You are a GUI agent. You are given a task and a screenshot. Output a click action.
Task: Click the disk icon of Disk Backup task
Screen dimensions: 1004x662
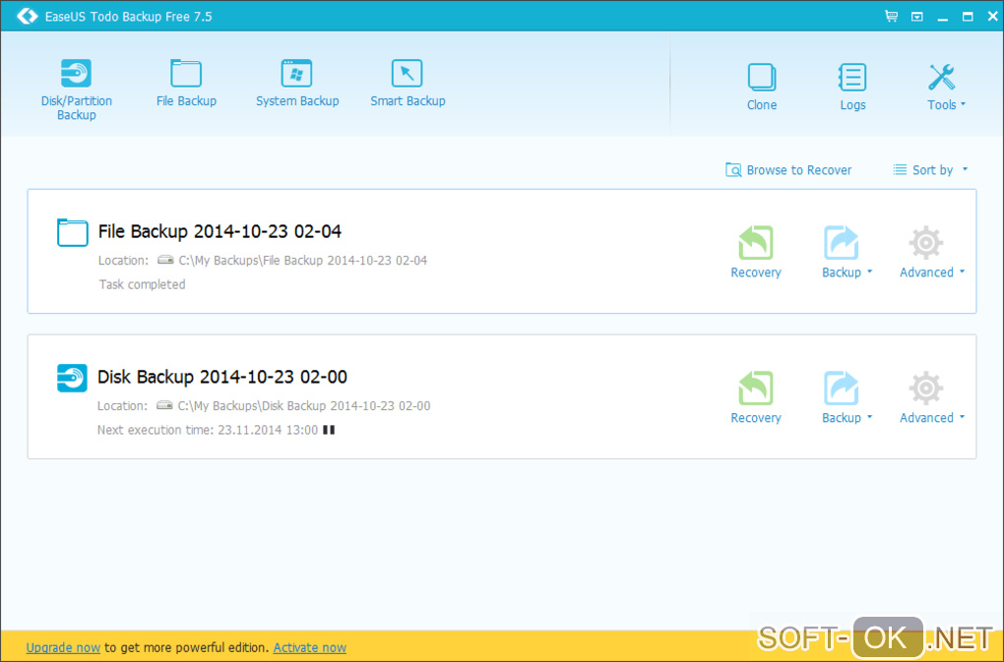[72, 378]
